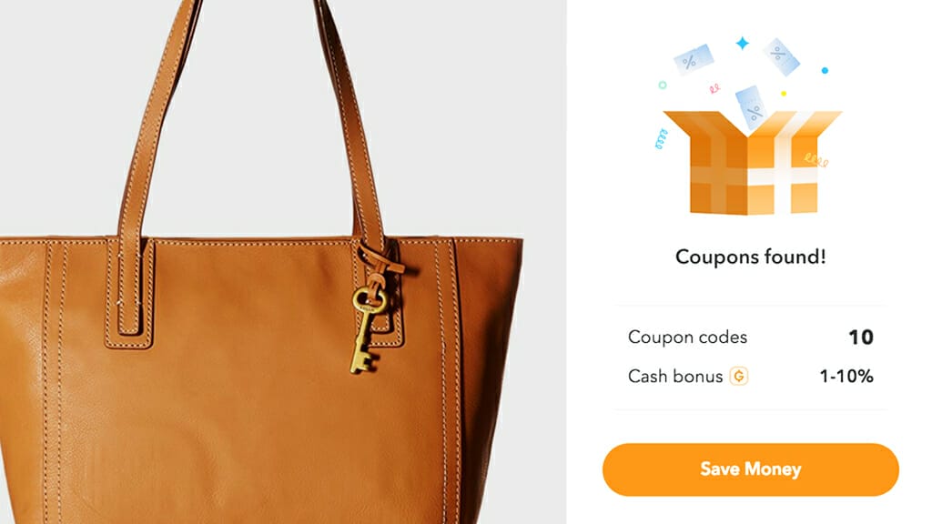Click the small green ring confetti
This screenshot has width=932, height=524.
click(663, 85)
